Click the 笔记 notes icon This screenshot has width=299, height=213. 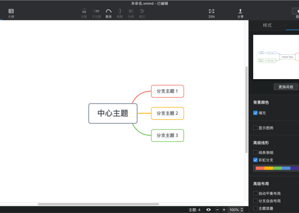(142, 13)
